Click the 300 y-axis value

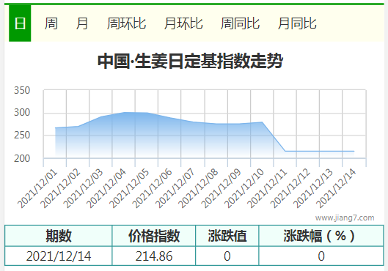pos(22,113)
